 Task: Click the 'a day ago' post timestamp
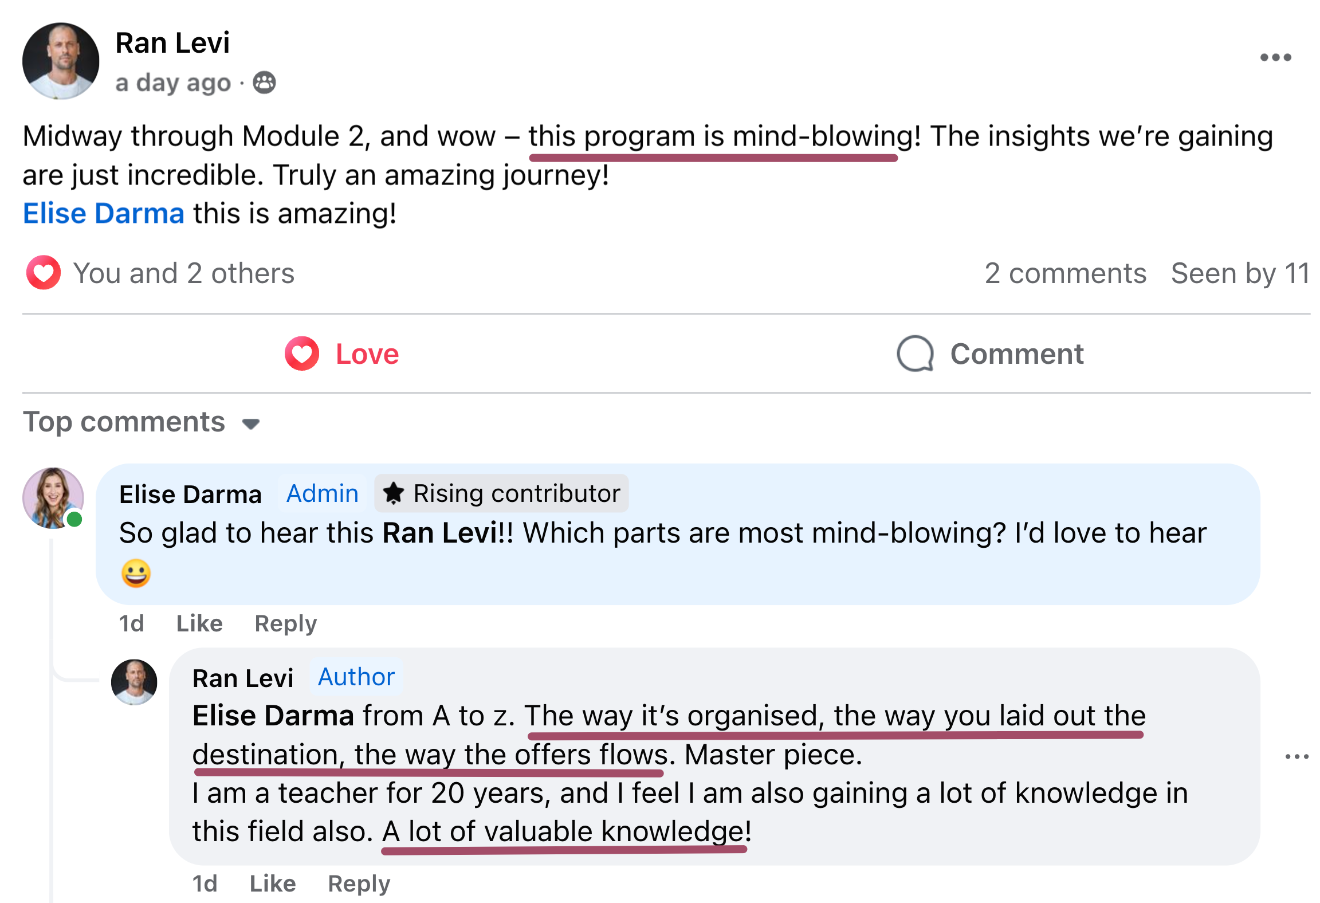pos(173,84)
